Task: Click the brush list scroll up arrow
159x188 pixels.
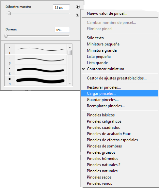Action: coord(70,47)
